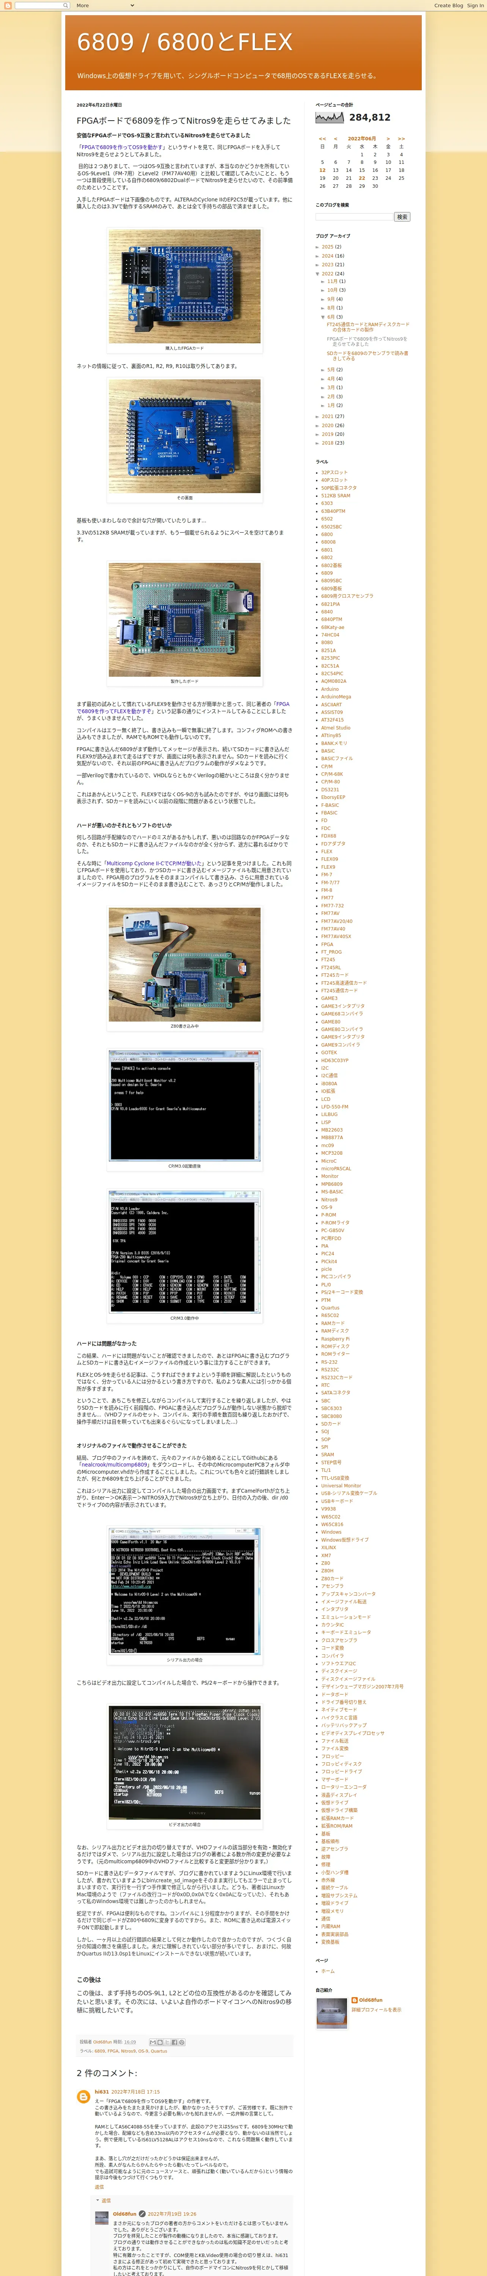The width and height of the screenshot is (487, 2276).
Task: Expand 5月 archive month
Action: click(x=324, y=370)
